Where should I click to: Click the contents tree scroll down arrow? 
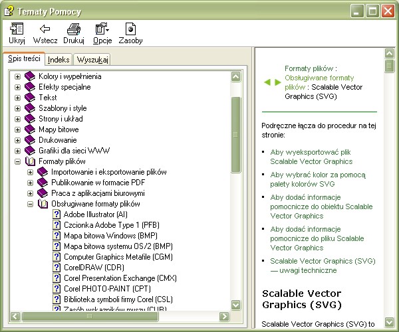pyautogui.click(x=236, y=305)
